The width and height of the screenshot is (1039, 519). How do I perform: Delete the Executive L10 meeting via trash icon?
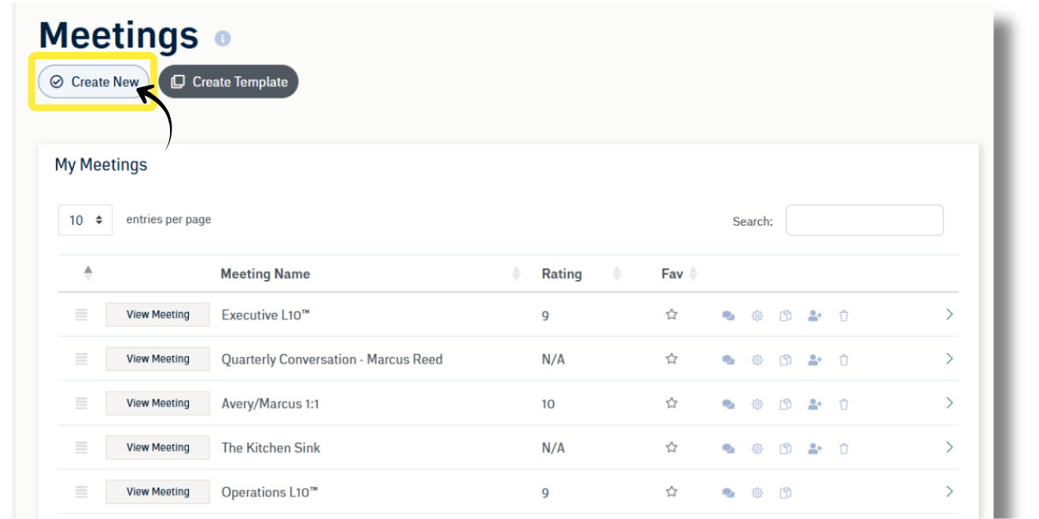(844, 316)
